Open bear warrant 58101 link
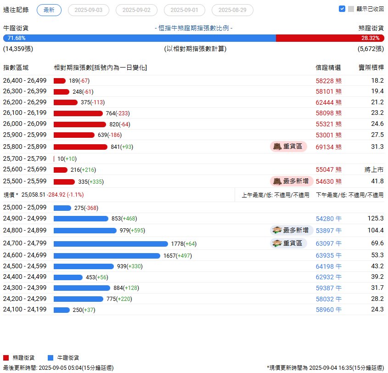This screenshot has width=388, height=373. [x=329, y=91]
